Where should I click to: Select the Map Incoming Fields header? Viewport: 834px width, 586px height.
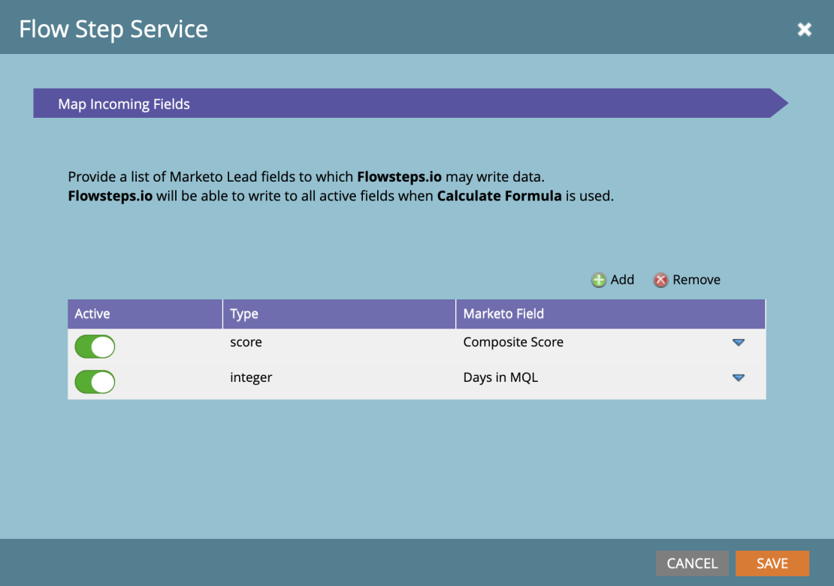pos(124,104)
